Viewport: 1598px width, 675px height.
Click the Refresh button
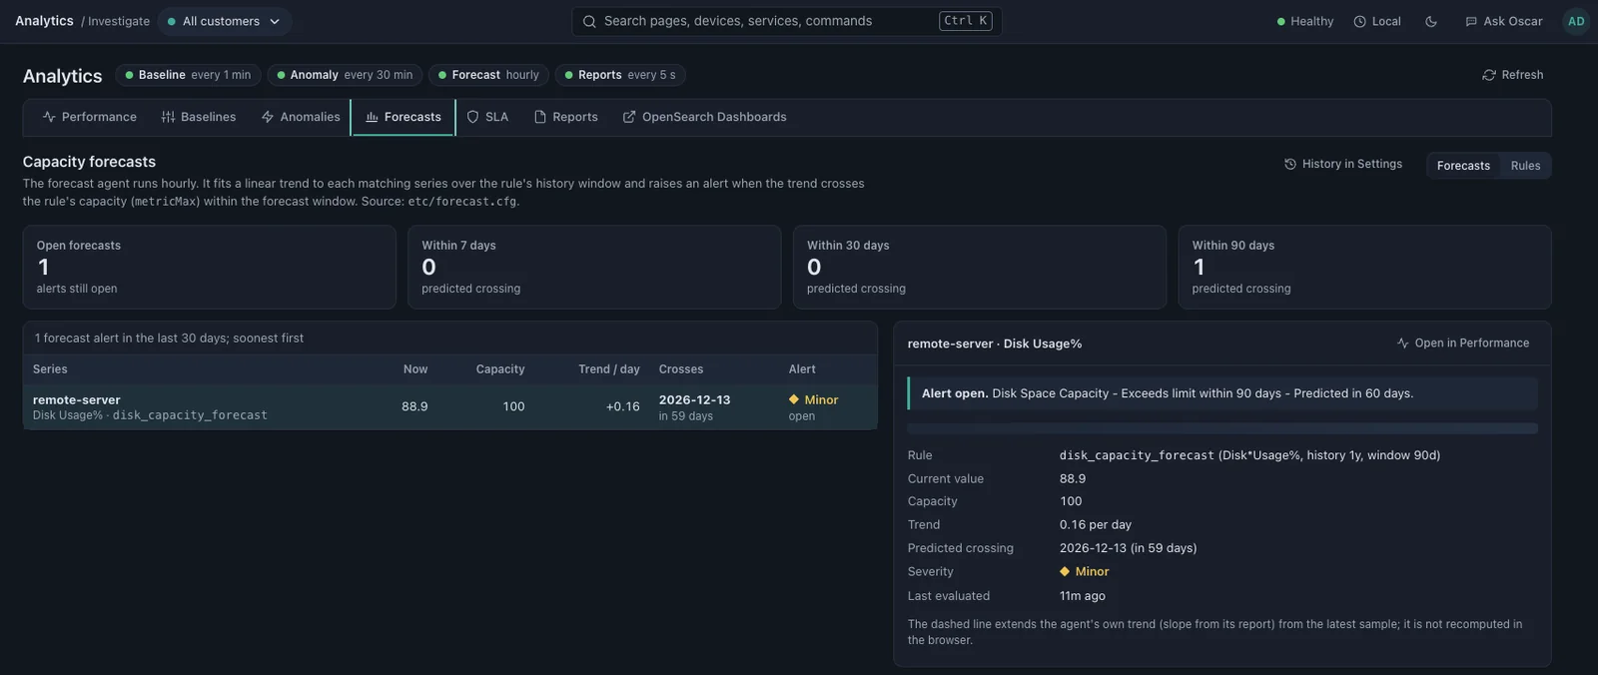1513,75
